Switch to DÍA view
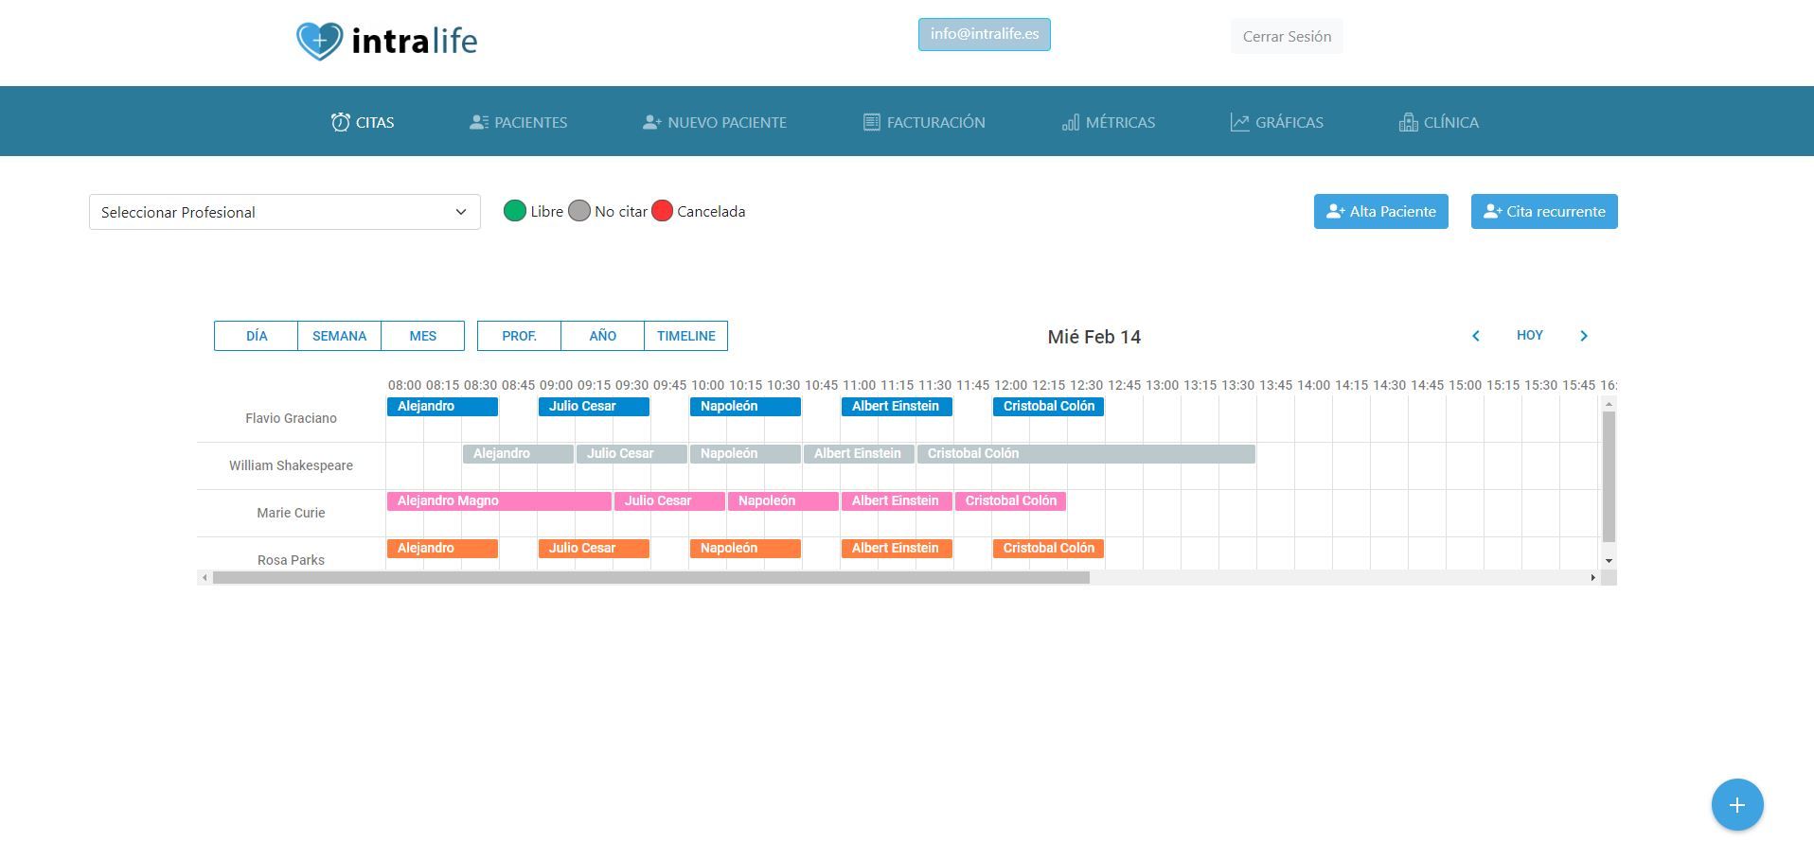 point(257,336)
